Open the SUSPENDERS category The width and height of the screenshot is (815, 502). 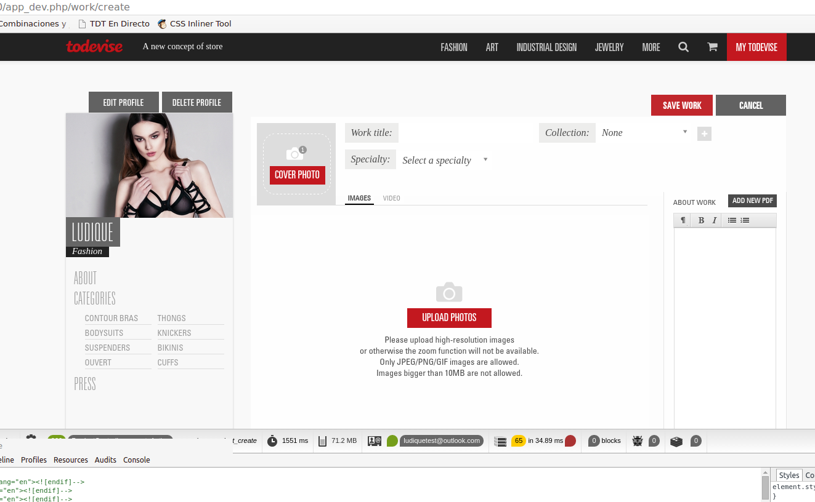[x=108, y=348]
